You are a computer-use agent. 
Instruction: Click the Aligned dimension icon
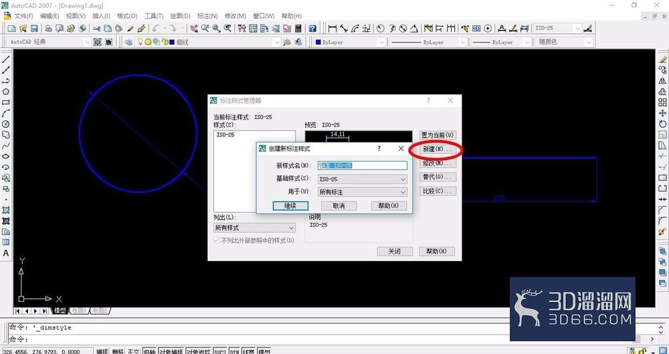343,29
